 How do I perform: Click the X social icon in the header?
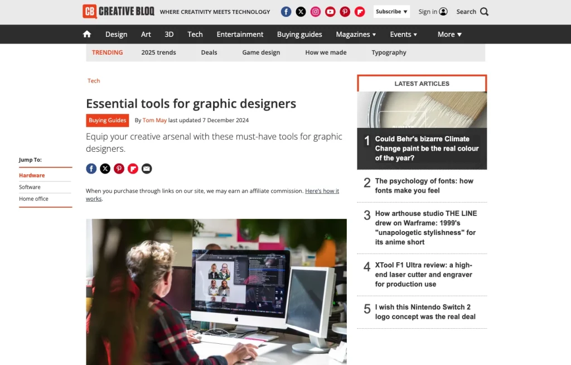pos(301,11)
